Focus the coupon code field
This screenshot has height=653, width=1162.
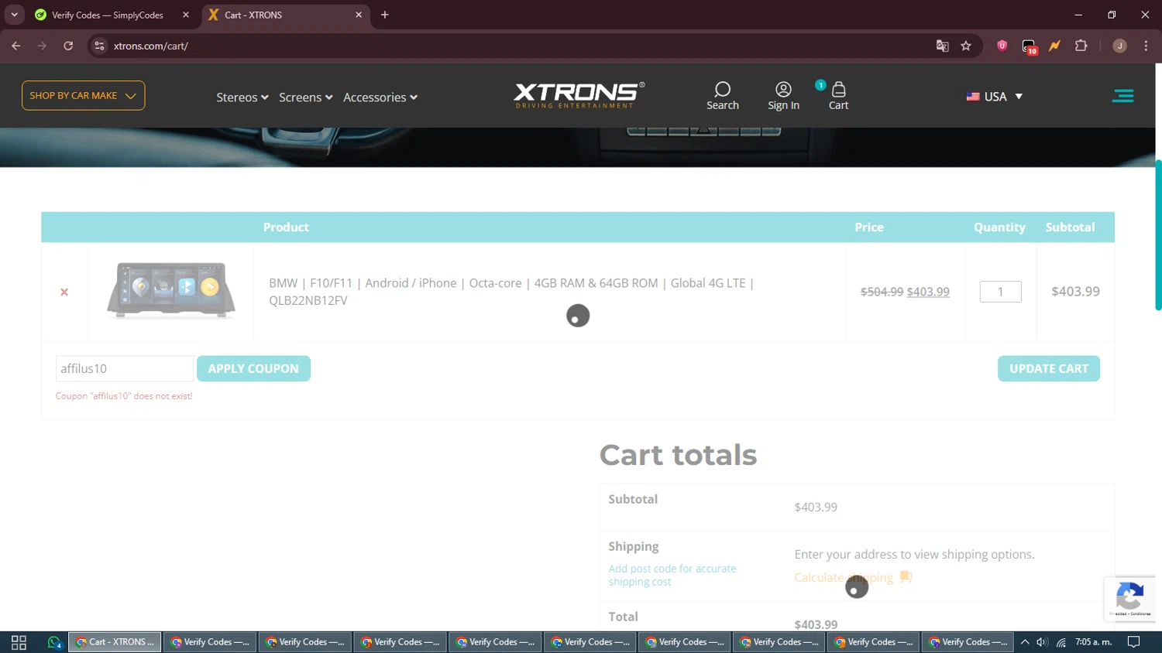click(124, 368)
